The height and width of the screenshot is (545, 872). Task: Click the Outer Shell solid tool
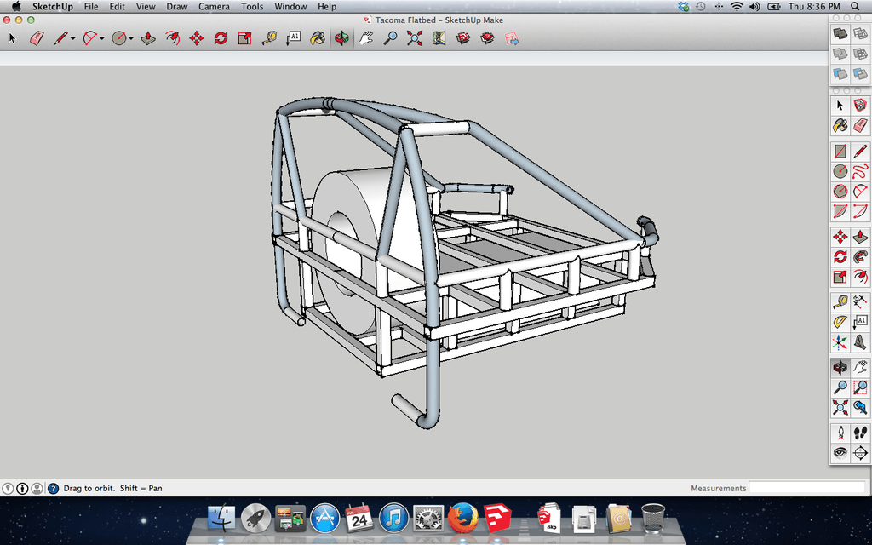click(x=840, y=34)
